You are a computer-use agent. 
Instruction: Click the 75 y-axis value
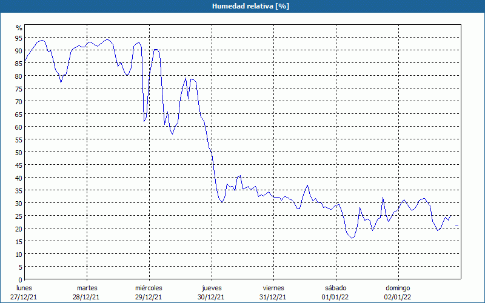click(19, 88)
